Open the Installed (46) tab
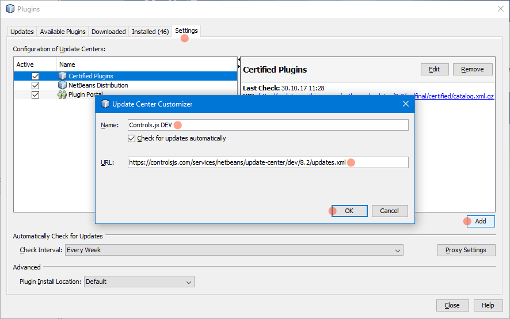 (150, 32)
